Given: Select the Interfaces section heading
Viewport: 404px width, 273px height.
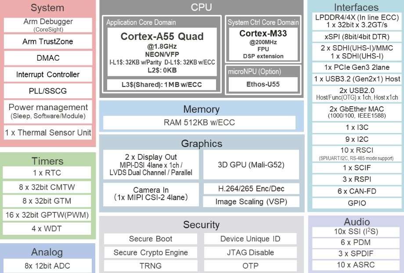Looking at the screenshot, I should click(356, 7).
